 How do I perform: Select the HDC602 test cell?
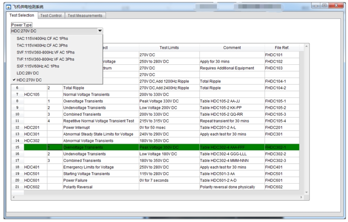[x=36, y=187]
